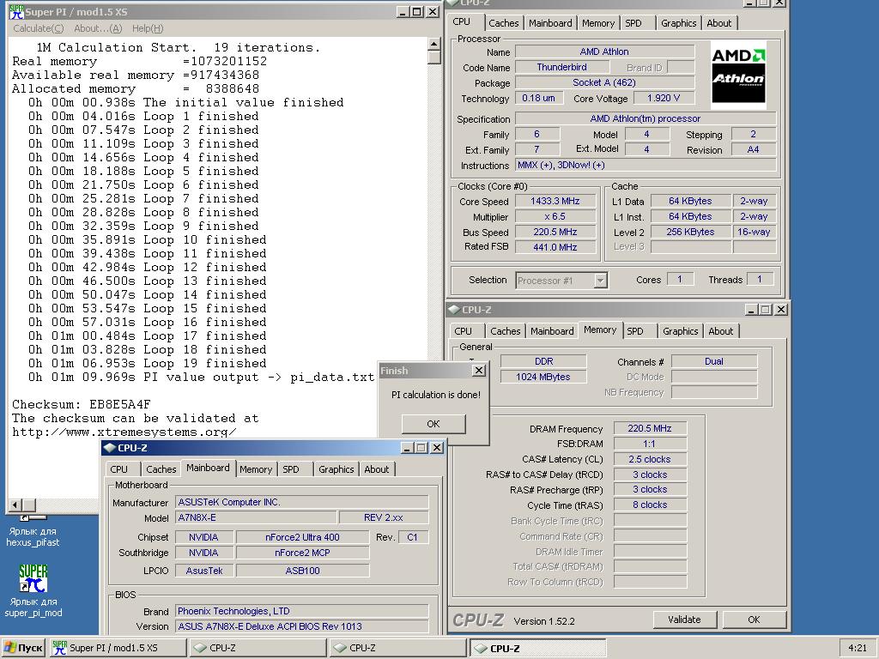Click the Checksum: EB8E5A4F line
Viewport: 879px width, 659px height.
click(82, 405)
